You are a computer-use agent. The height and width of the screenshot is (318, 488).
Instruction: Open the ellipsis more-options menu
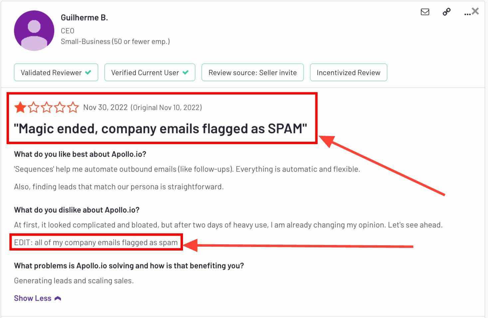[x=467, y=13]
